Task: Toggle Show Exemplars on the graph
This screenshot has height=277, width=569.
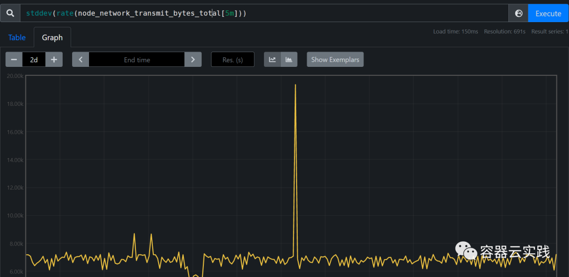Action: click(335, 60)
